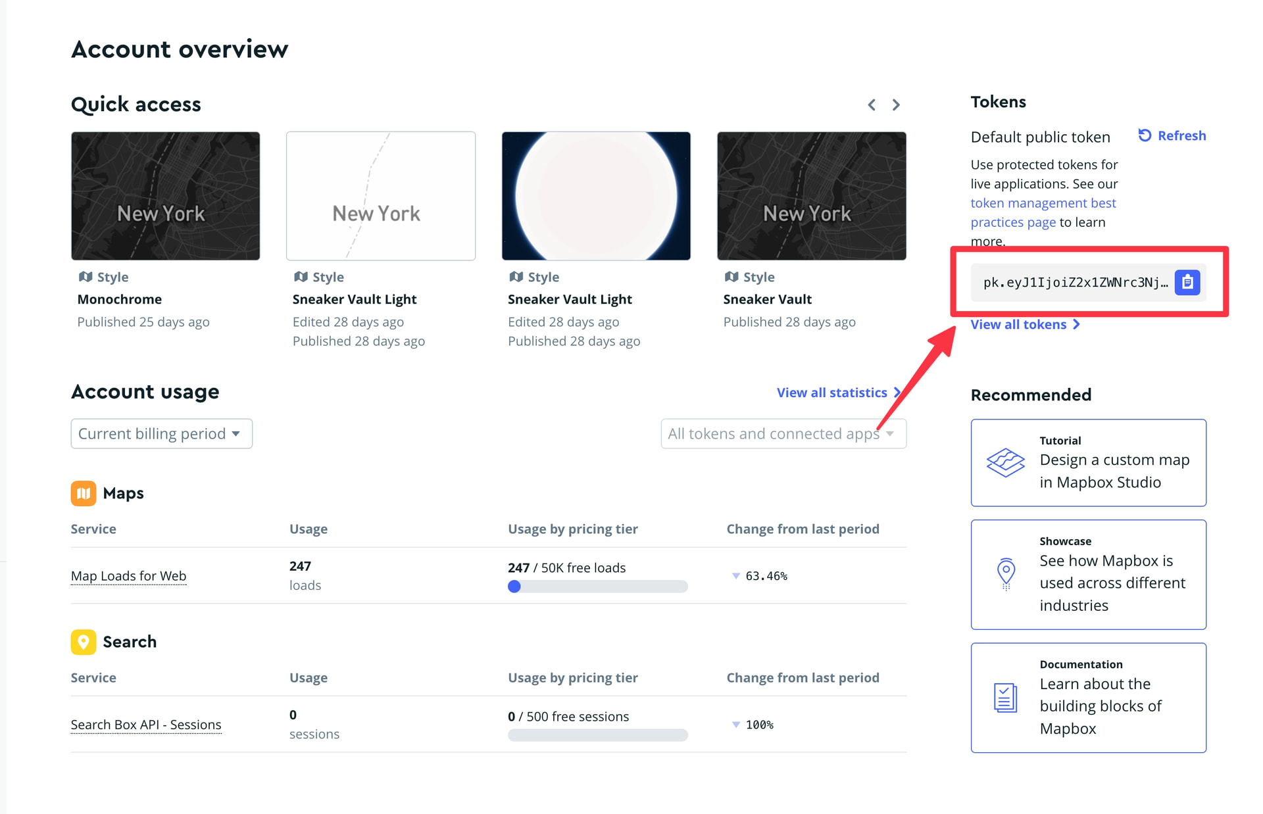Viewport: 1263px width, 814px height.
Task: Click the Monochrome style name
Action: point(120,299)
